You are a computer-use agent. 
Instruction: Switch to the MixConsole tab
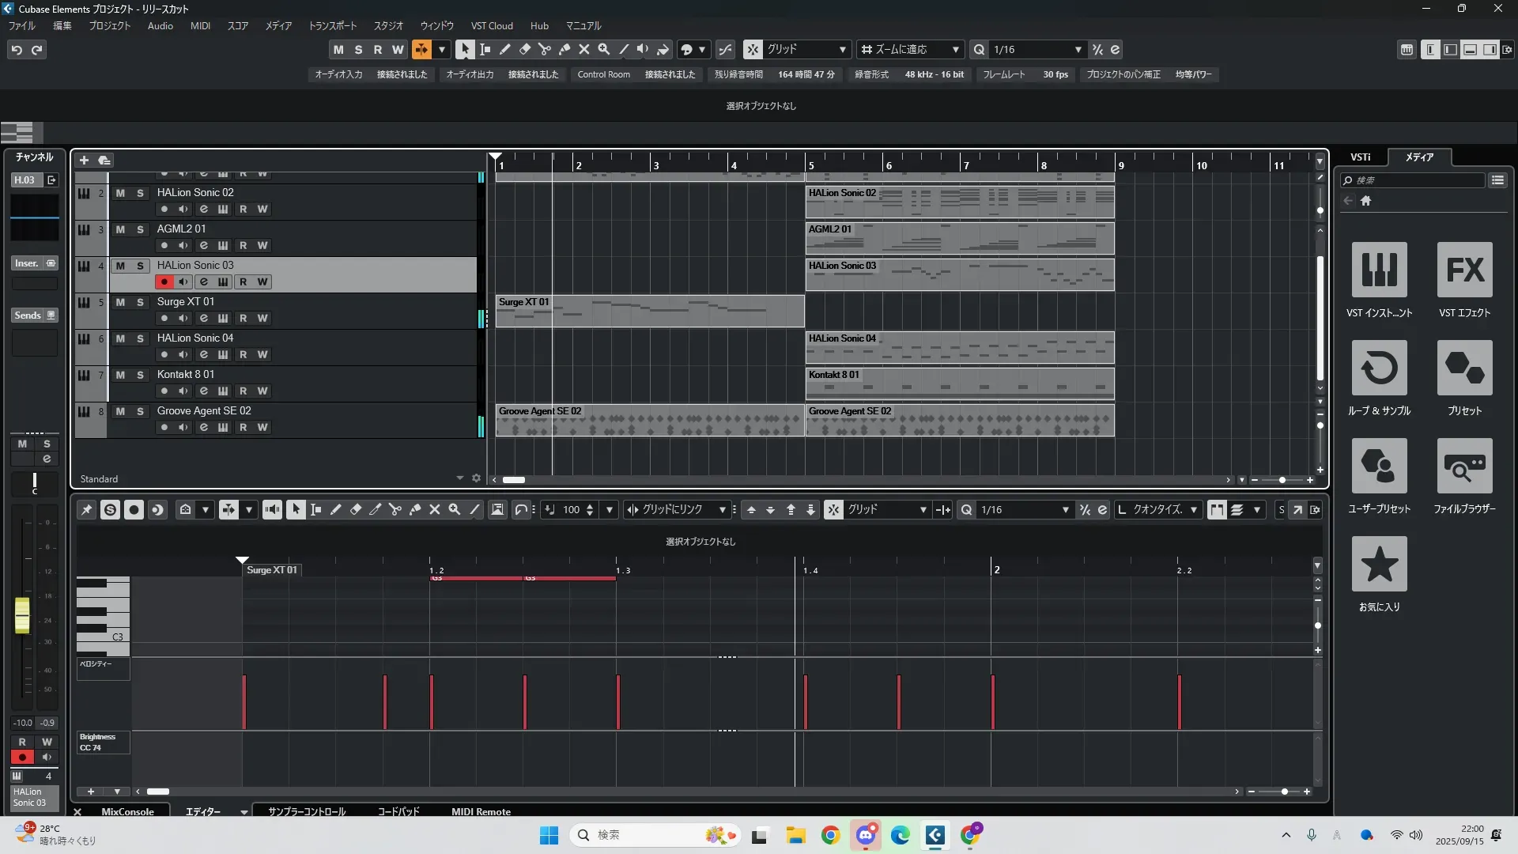(127, 811)
